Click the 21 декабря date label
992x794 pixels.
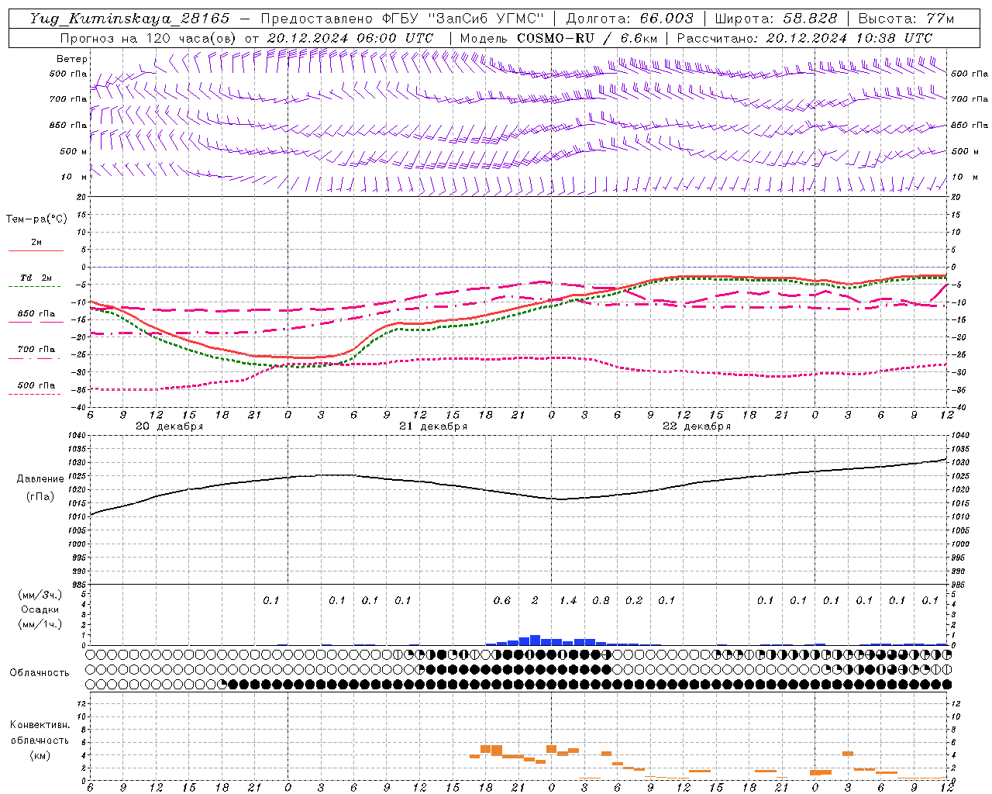pos(433,426)
